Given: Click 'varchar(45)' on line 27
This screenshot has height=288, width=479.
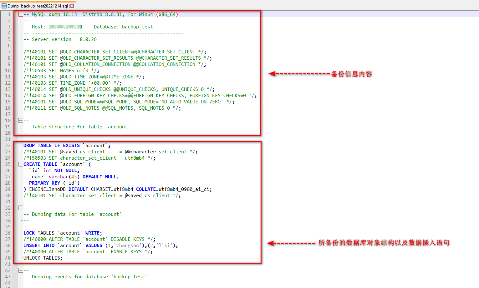Looking at the screenshot, I should (x=64, y=177).
